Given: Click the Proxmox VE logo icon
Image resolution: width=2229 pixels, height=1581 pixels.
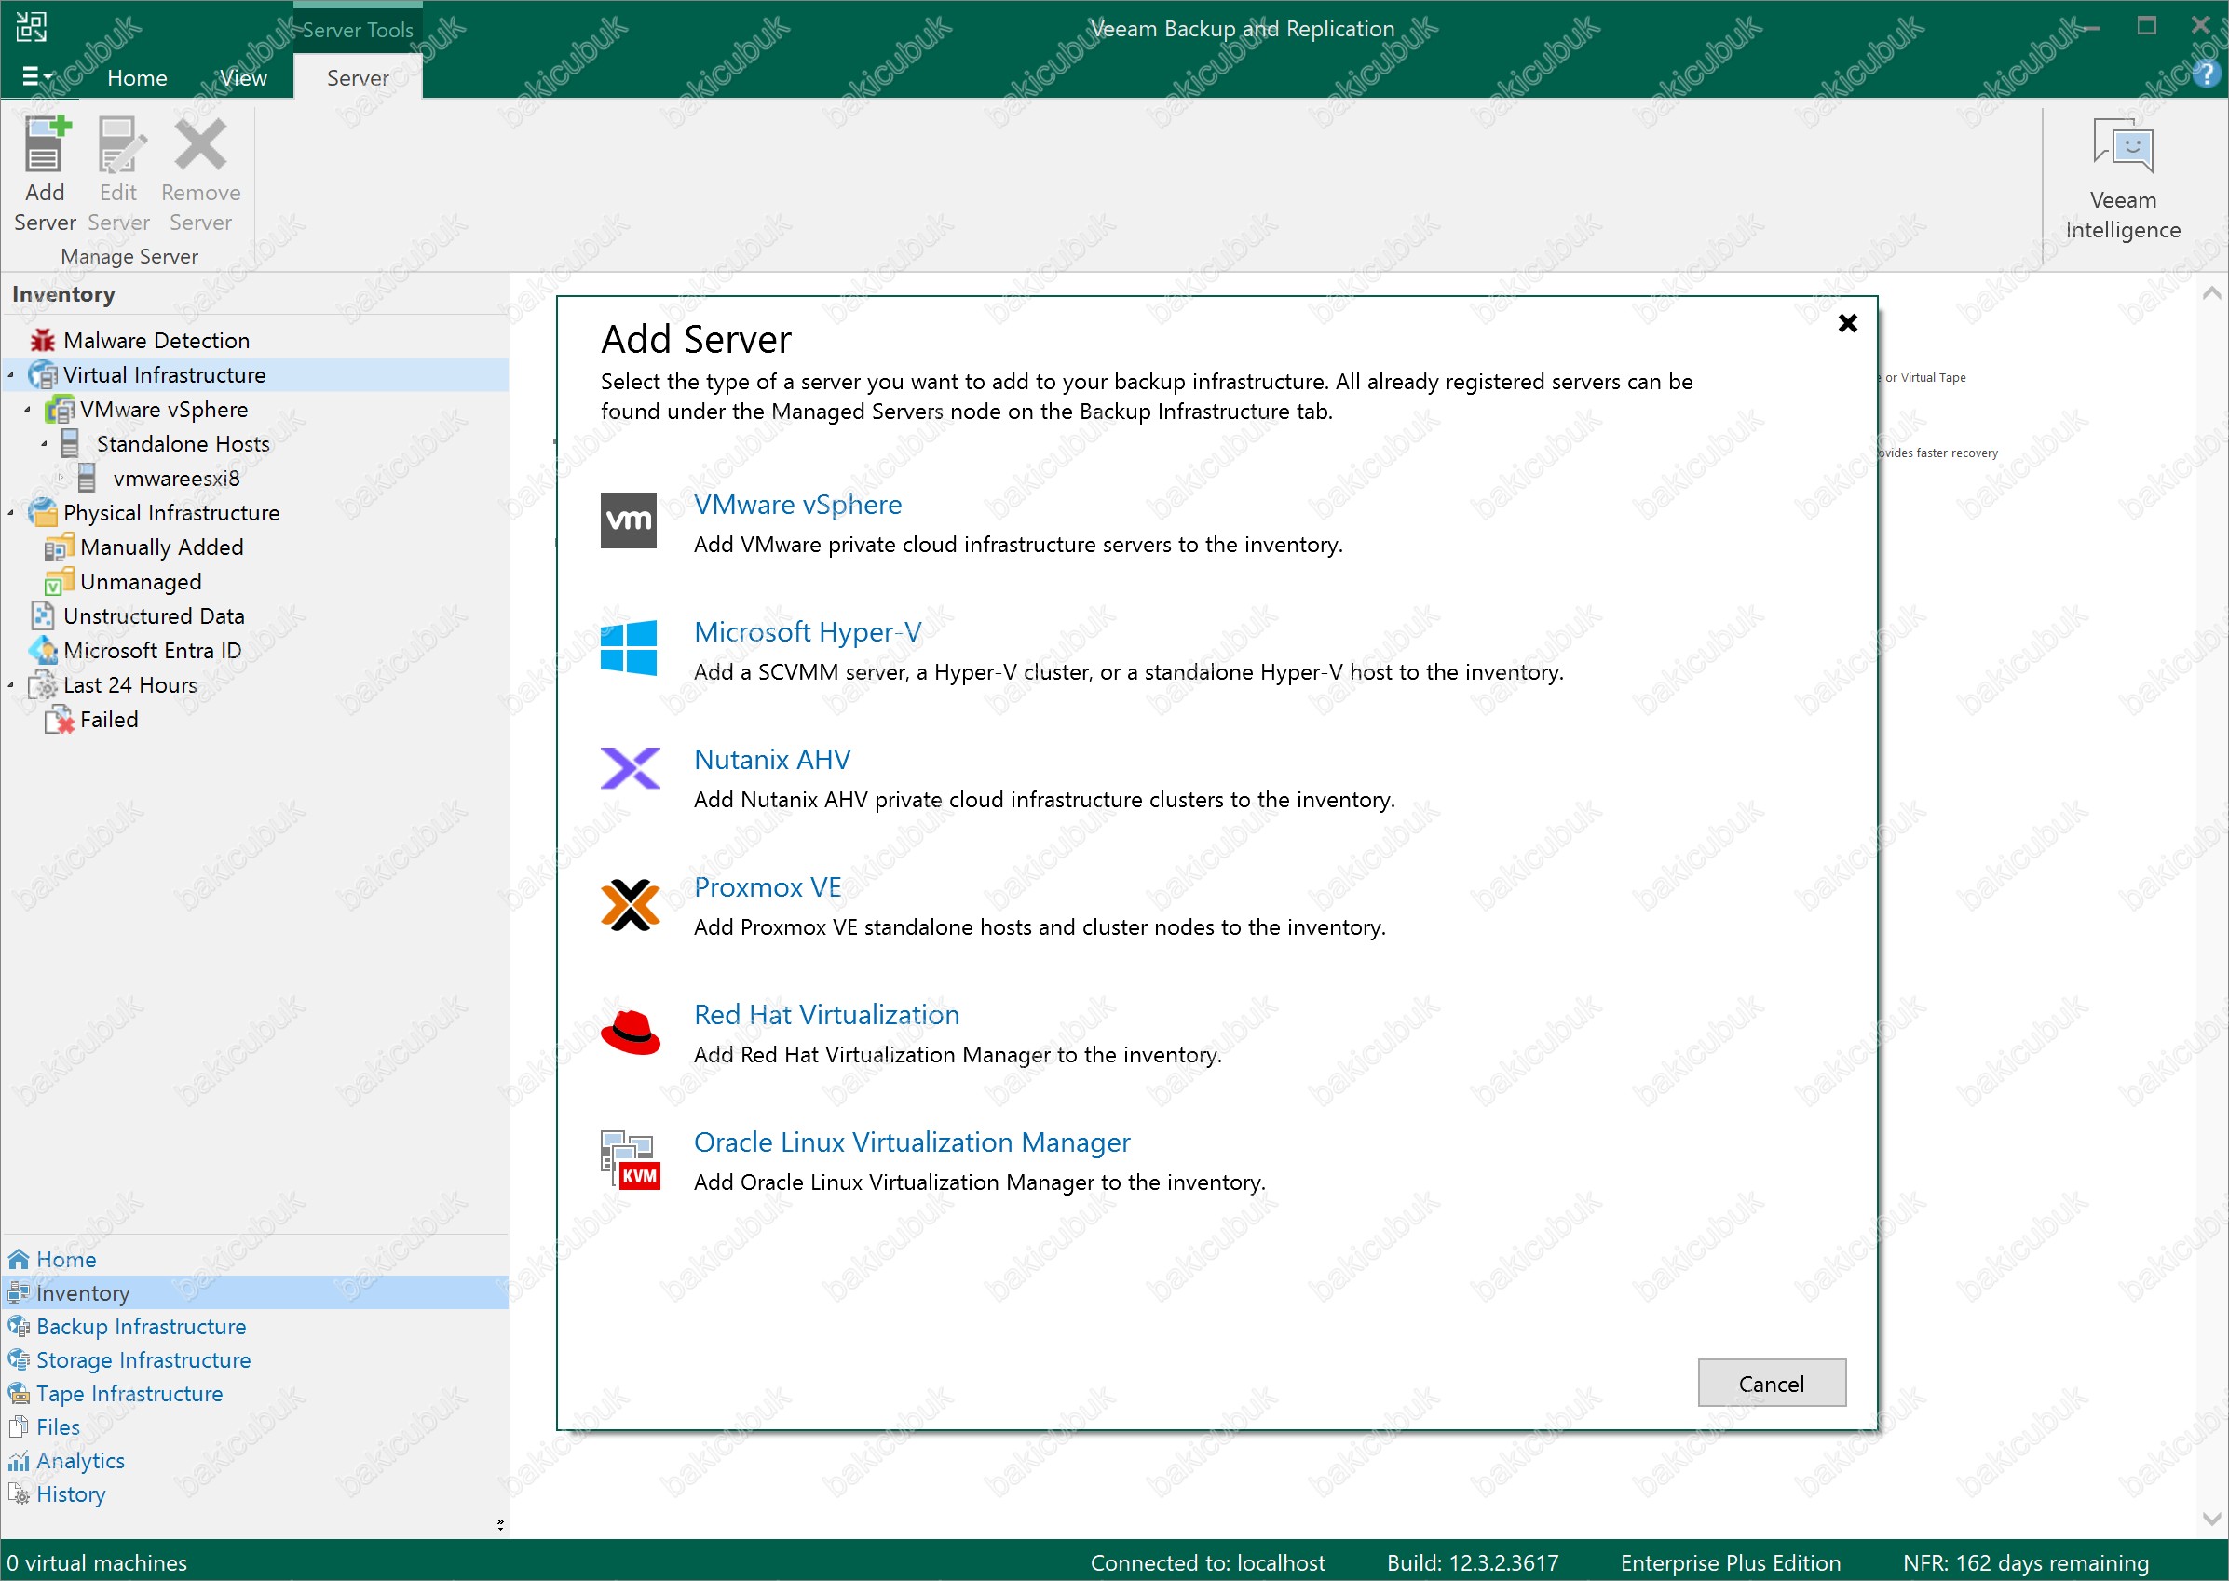Looking at the screenshot, I should [x=630, y=904].
